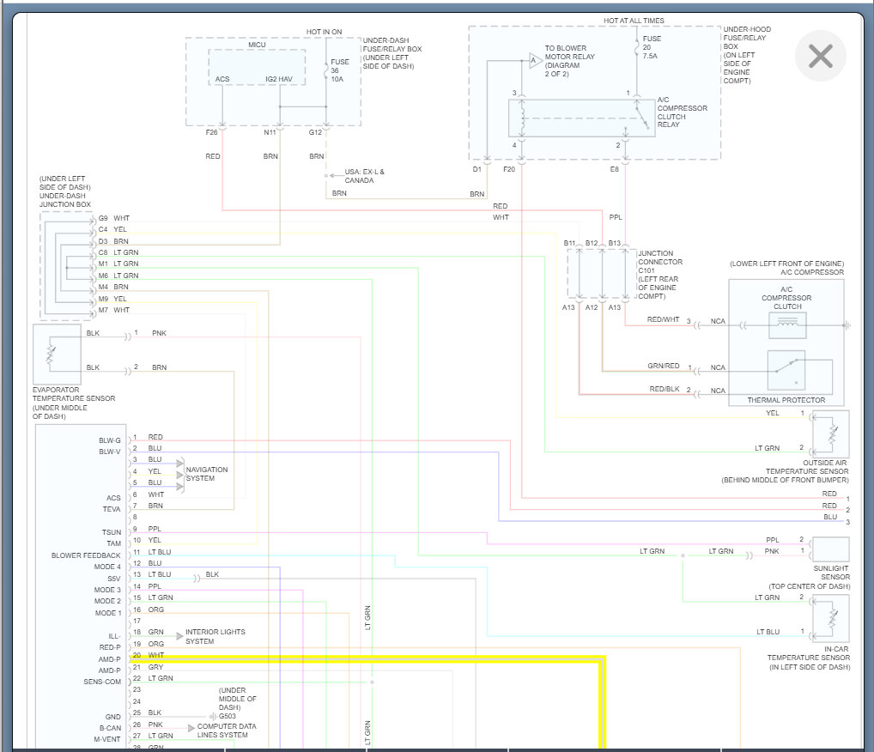
Task: Click the JUNCTION CONNECTOR C101 label
Action: pyautogui.click(x=660, y=274)
